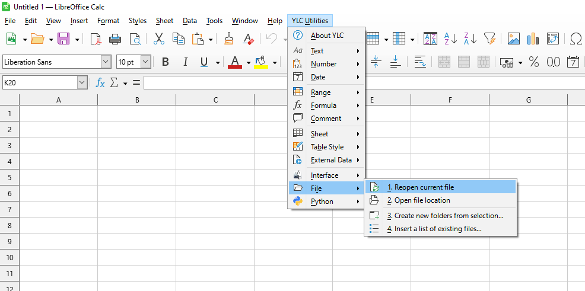
Task: Apply Percent number format icon
Action: click(x=533, y=62)
